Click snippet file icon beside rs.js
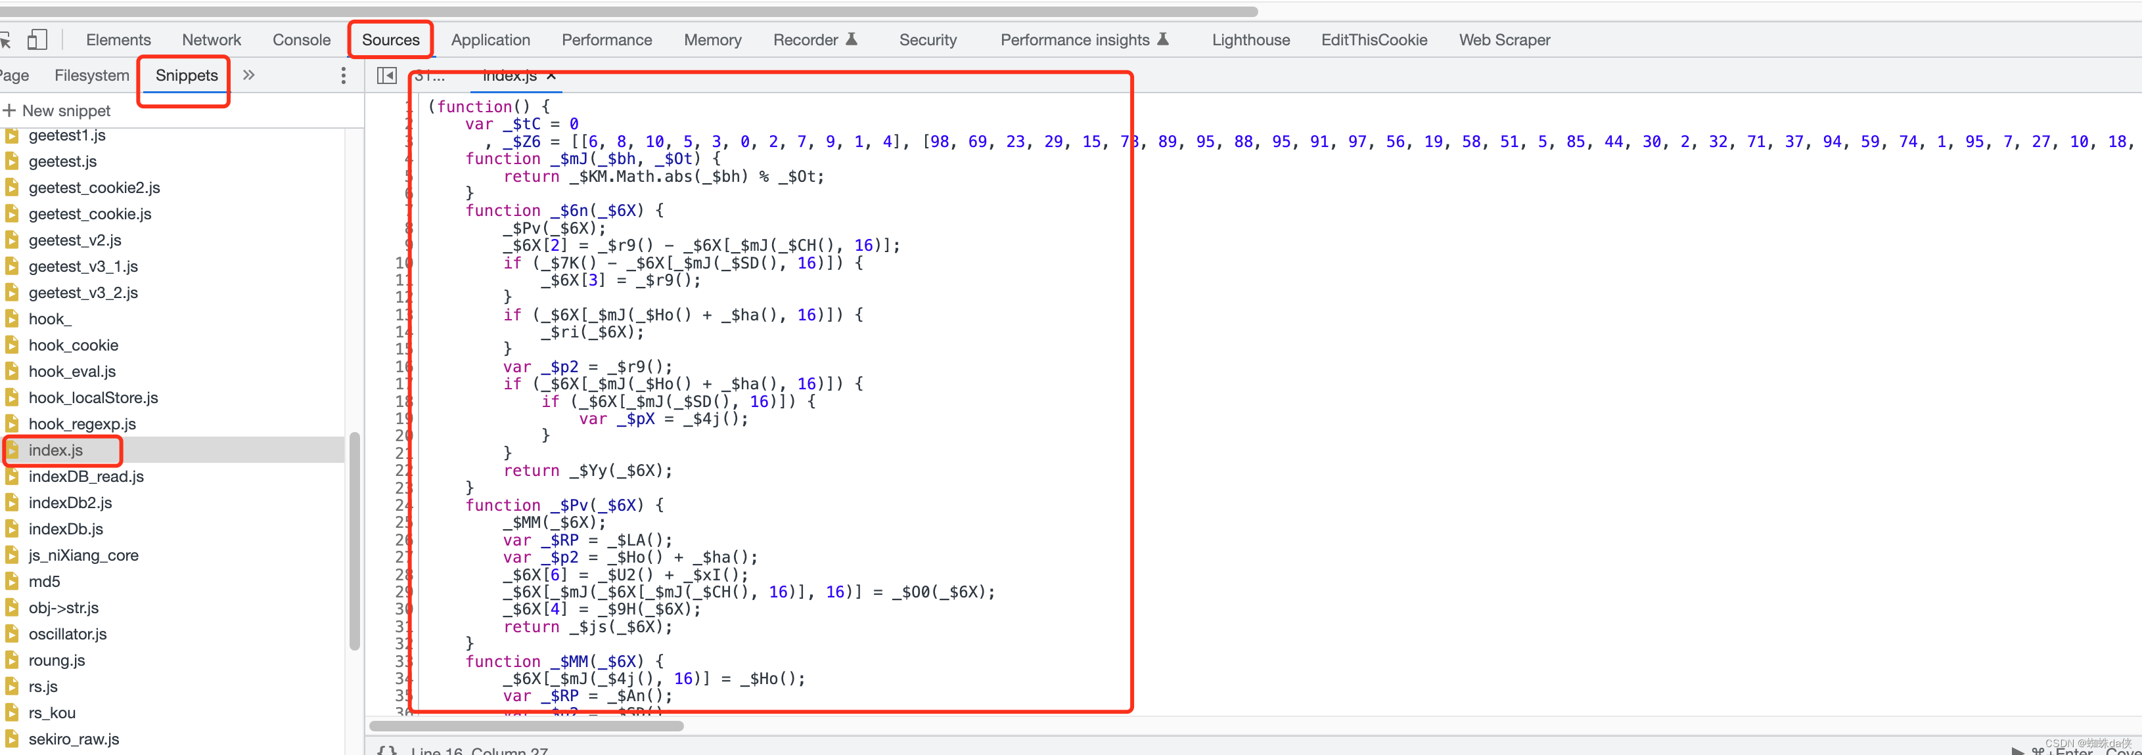This screenshot has width=2142, height=755. coord(12,687)
